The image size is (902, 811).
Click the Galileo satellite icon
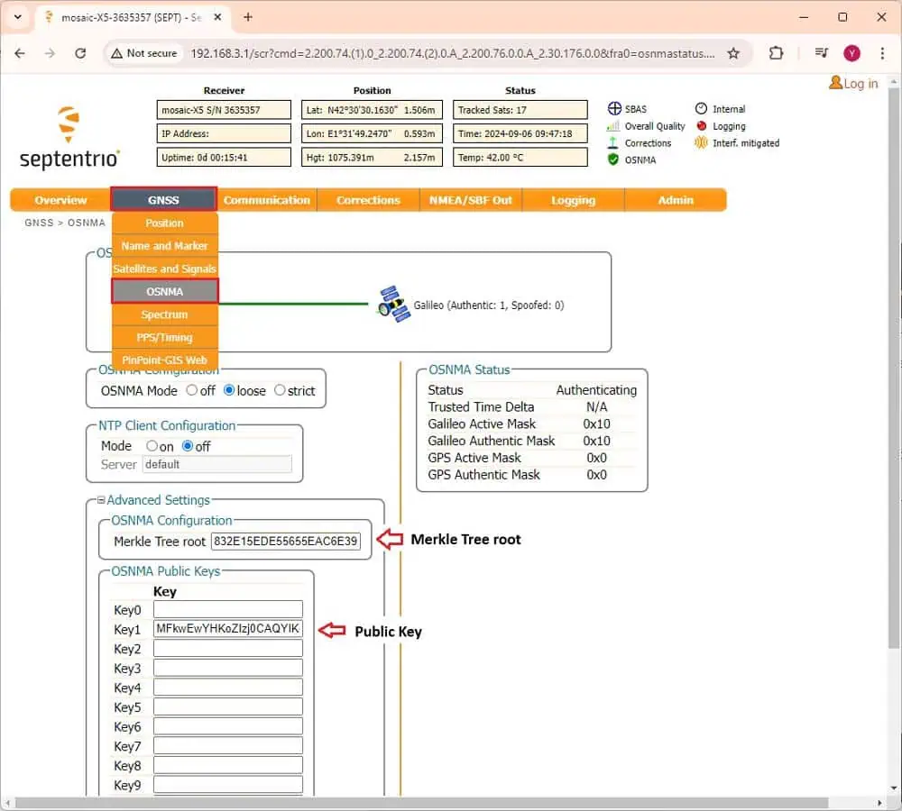[393, 305]
